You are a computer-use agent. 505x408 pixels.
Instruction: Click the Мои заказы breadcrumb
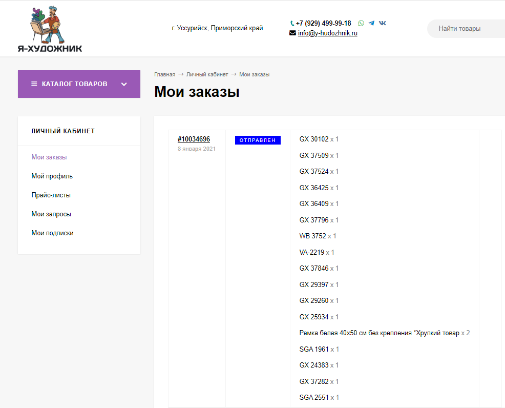[254, 74]
